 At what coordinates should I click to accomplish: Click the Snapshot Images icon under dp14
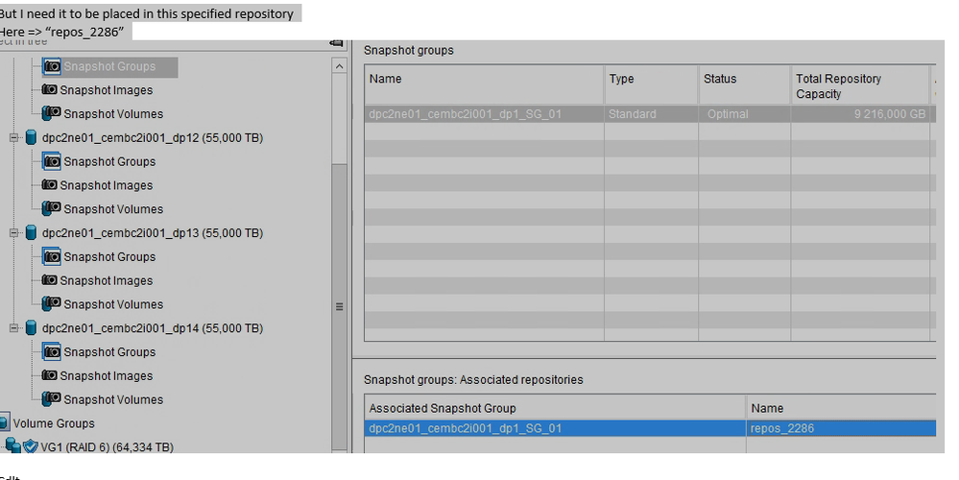click(x=49, y=376)
